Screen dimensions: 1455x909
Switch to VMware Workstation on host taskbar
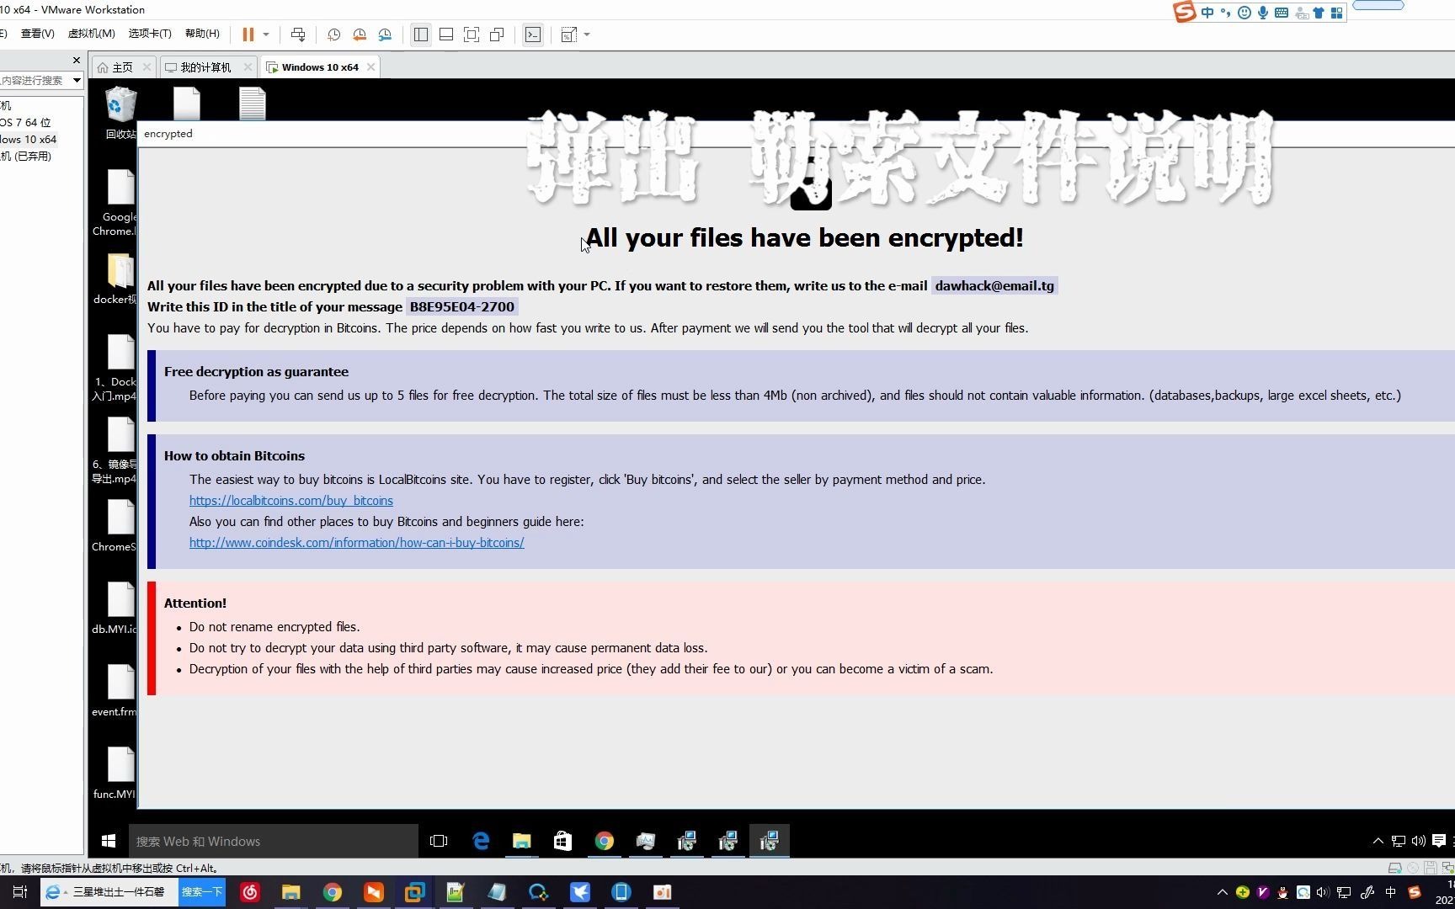[x=414, y=892]
